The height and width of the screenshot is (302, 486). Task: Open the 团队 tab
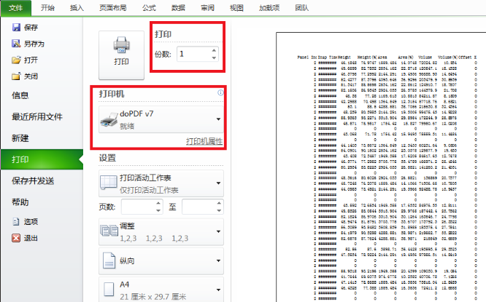click(302, 8)
